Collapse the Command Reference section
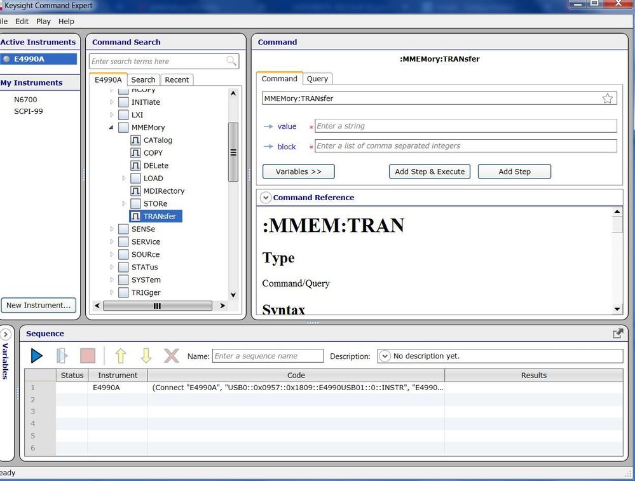Screen dimensions: 635x481 [x=266, y=198]
